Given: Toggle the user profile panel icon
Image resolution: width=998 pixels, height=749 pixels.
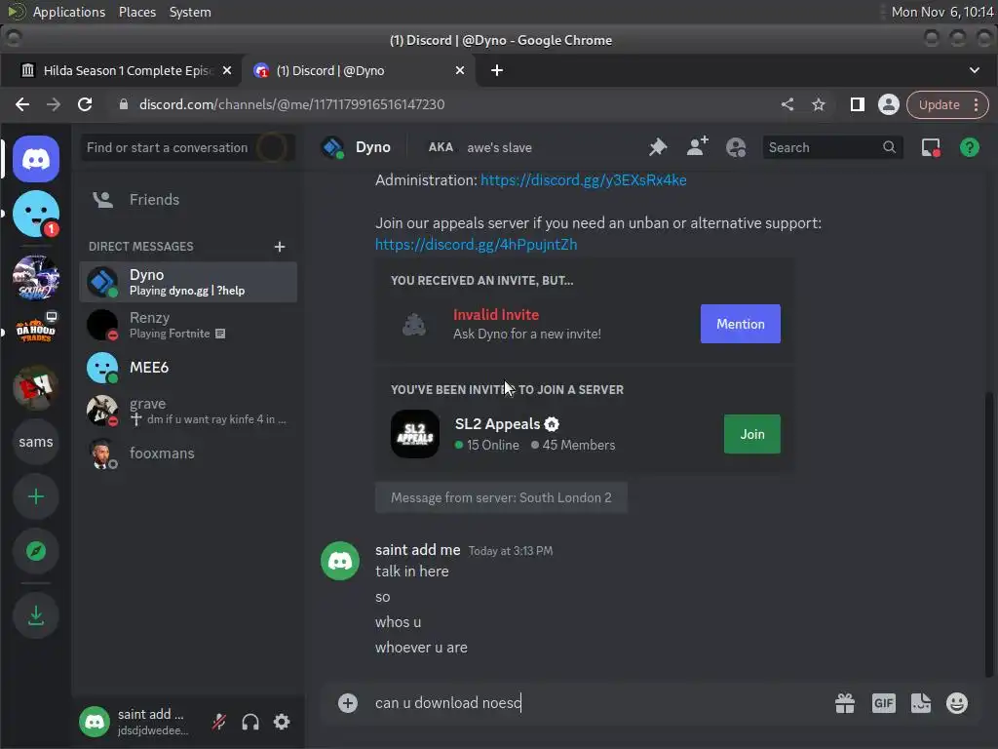Looking at the screenshot, I should pyautogui.click(x=736, y=147).
